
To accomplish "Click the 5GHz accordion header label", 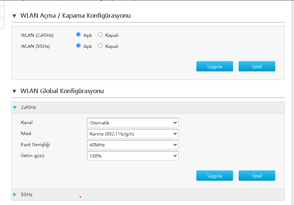I will (x=26, y=194).
